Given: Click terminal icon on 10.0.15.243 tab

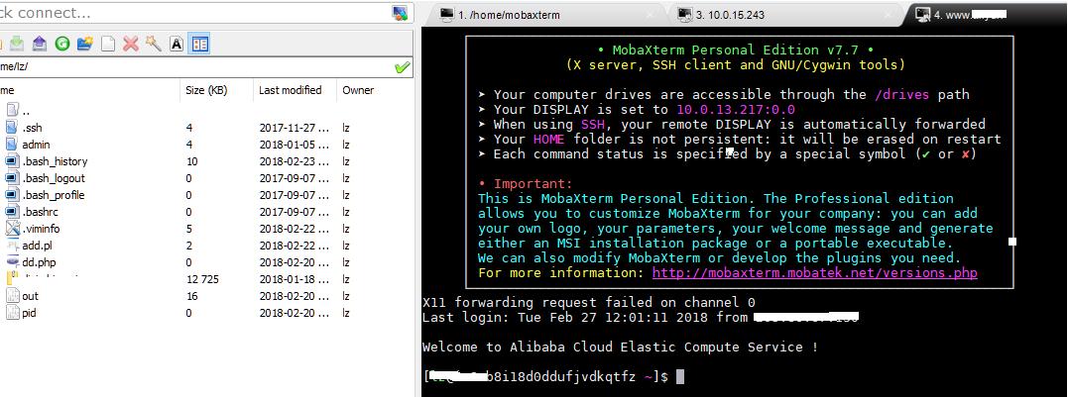Looking at the screenshot, I should pos(684,14).
